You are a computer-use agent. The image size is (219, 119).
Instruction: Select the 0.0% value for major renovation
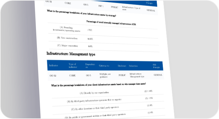90,46
